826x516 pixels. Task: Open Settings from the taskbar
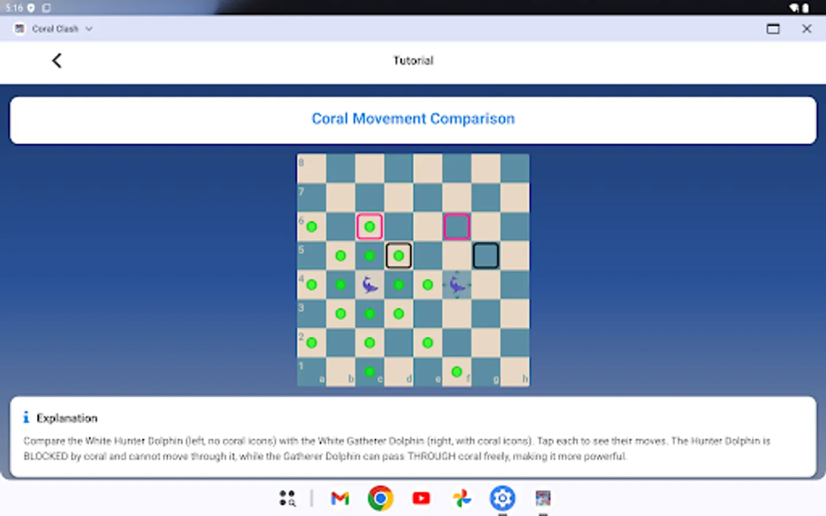(502, 498)
